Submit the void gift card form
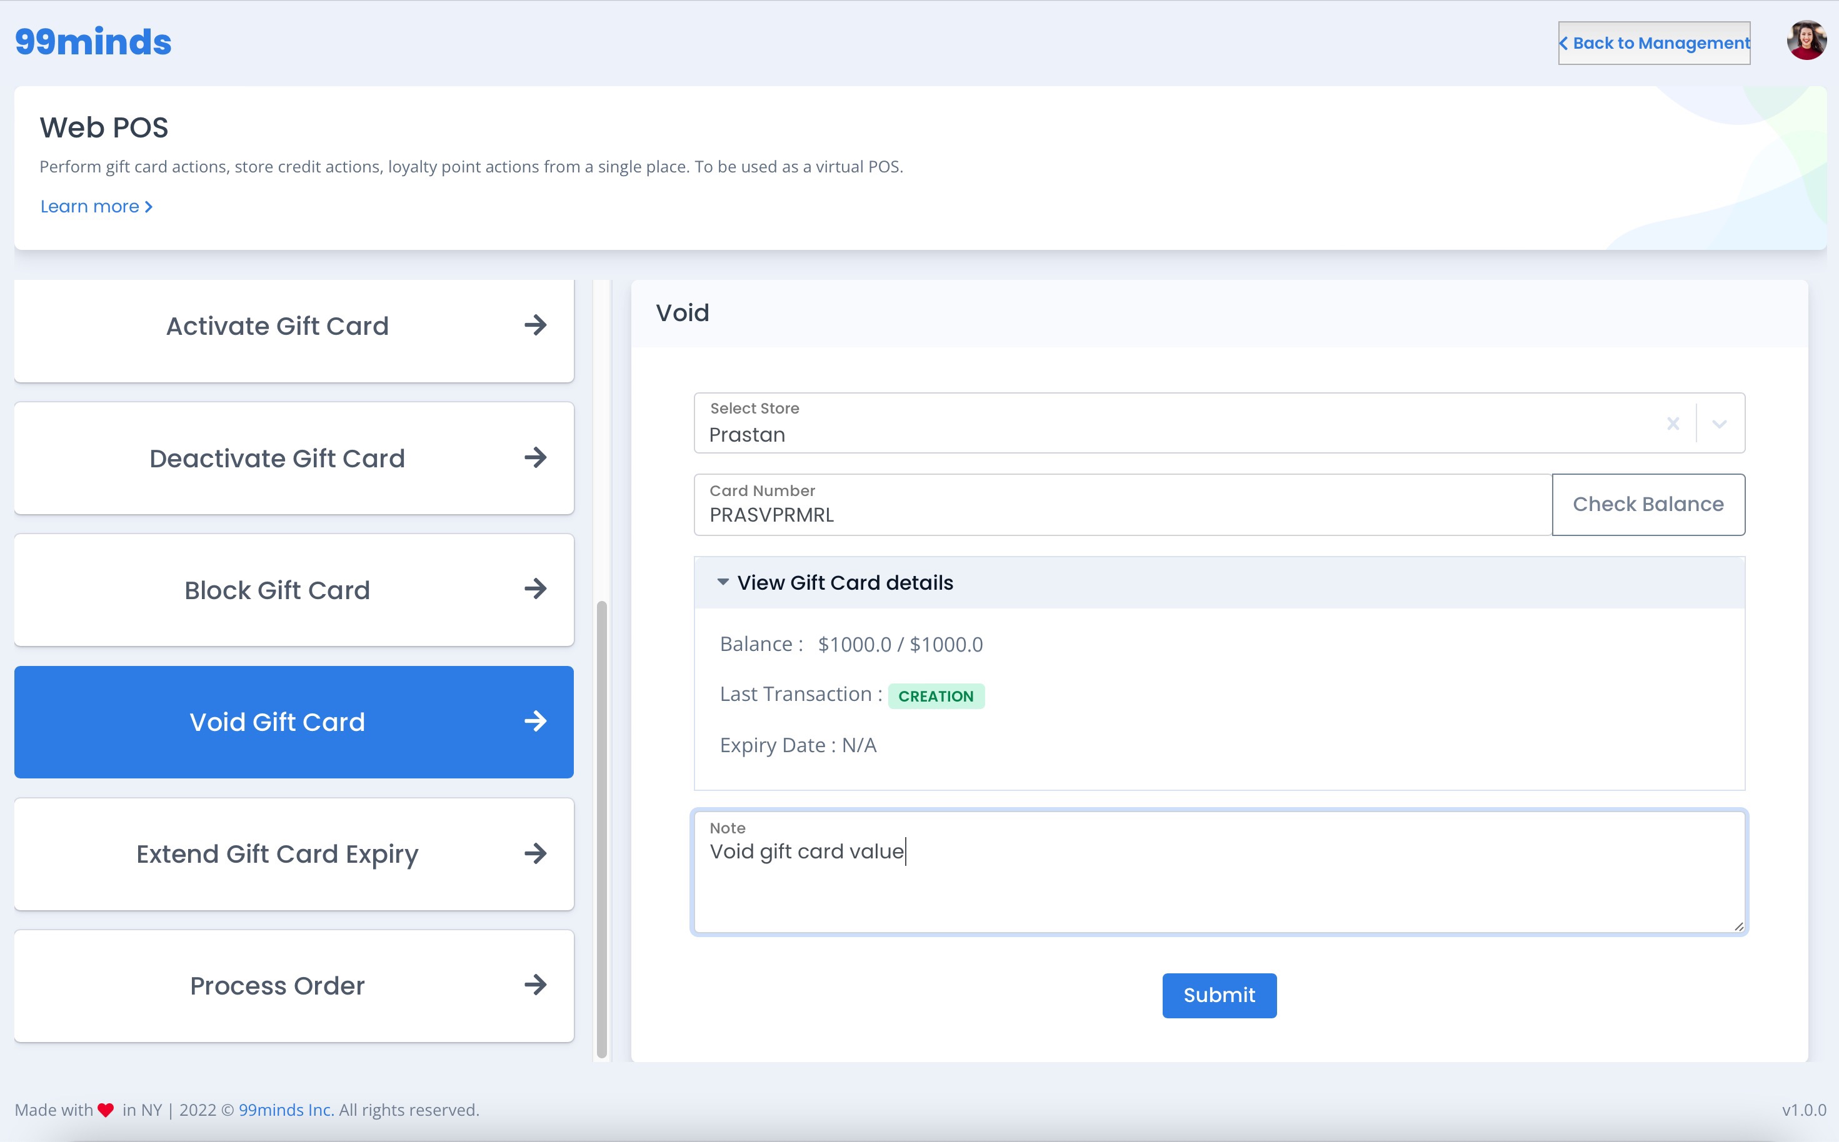1839x1142 pixels. (1219, 995)
